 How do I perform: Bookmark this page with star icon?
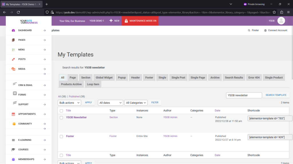point(274,12)
